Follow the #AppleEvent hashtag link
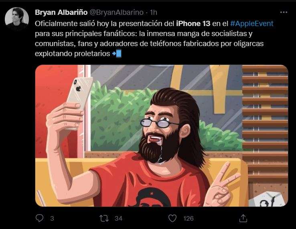This screenshot has width=296, height=229. (x=252, y=24)
